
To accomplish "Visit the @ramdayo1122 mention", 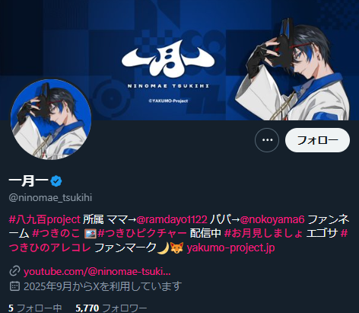I will click(172, 219).
